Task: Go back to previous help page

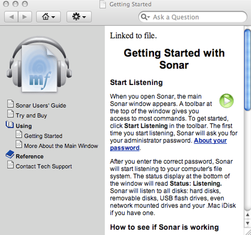Action: click(11, 17)
